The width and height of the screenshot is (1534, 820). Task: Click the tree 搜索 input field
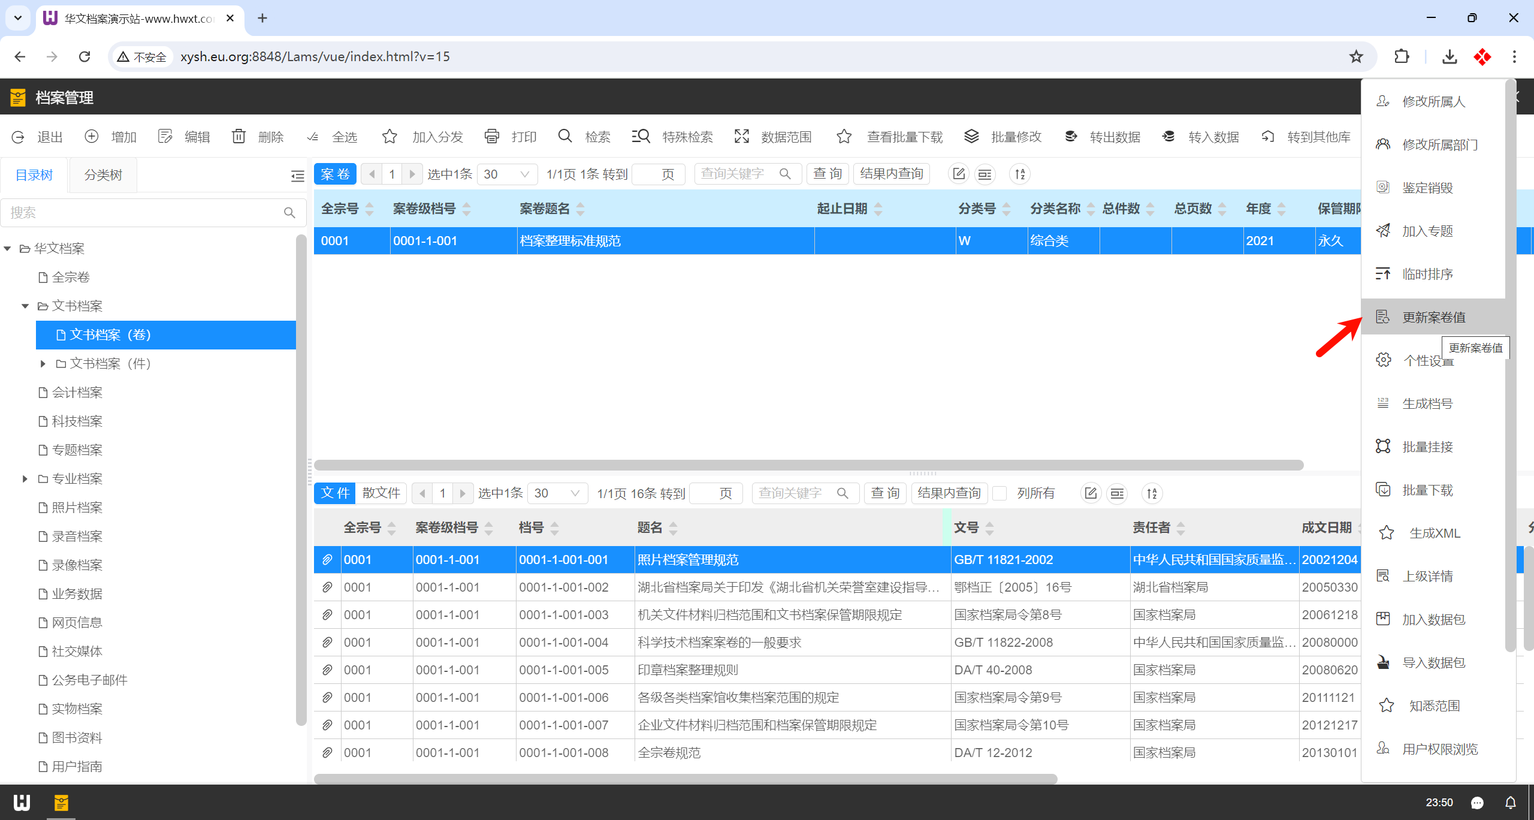[144, 213]
